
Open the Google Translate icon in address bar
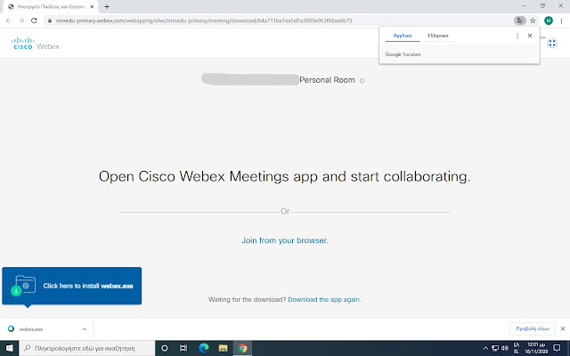[x=520, y=20]
